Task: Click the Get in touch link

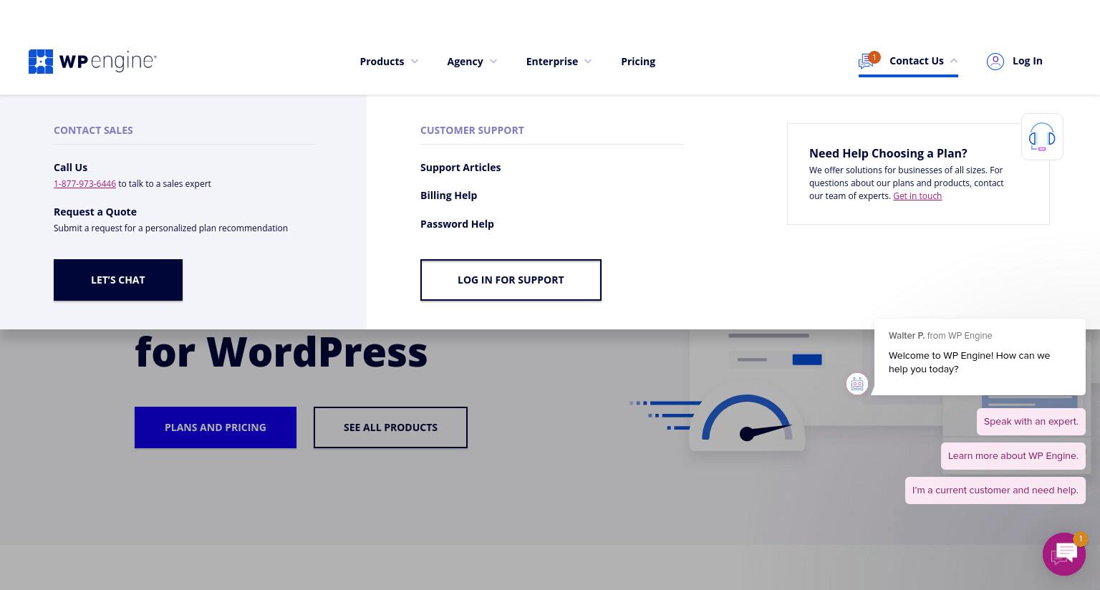Action: point(917,196)
